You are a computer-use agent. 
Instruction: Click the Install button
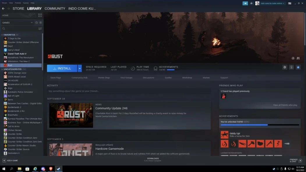pos(62,68)
